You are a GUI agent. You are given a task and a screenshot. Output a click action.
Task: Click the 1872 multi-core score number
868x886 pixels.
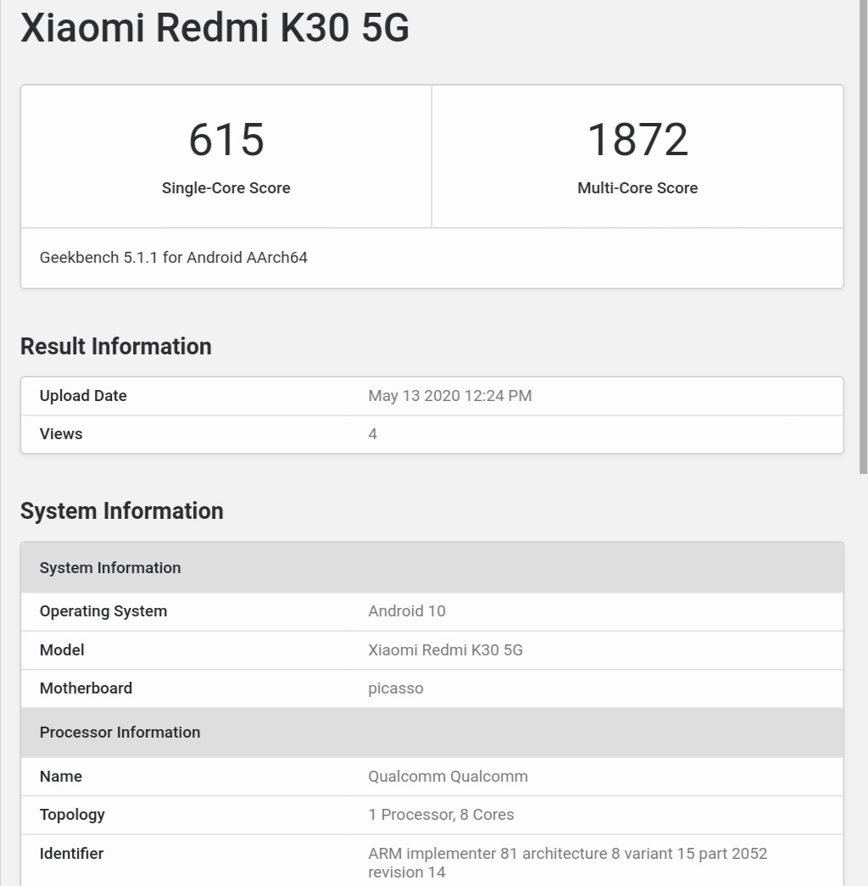click(637, 140)
